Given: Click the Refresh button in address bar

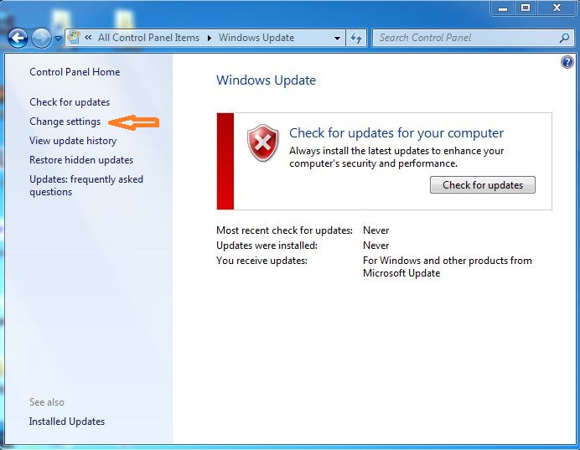Looking at the screenshot, I should coord(356,38).
